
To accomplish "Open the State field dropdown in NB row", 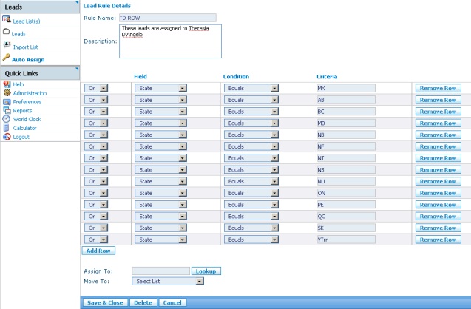I will pyautogui.click(x=160, y=135).
